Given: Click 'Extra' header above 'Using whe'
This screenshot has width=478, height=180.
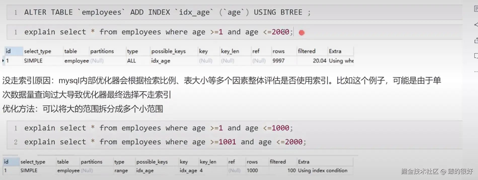Looking at the screenshot, I should [x=335, y=51].
